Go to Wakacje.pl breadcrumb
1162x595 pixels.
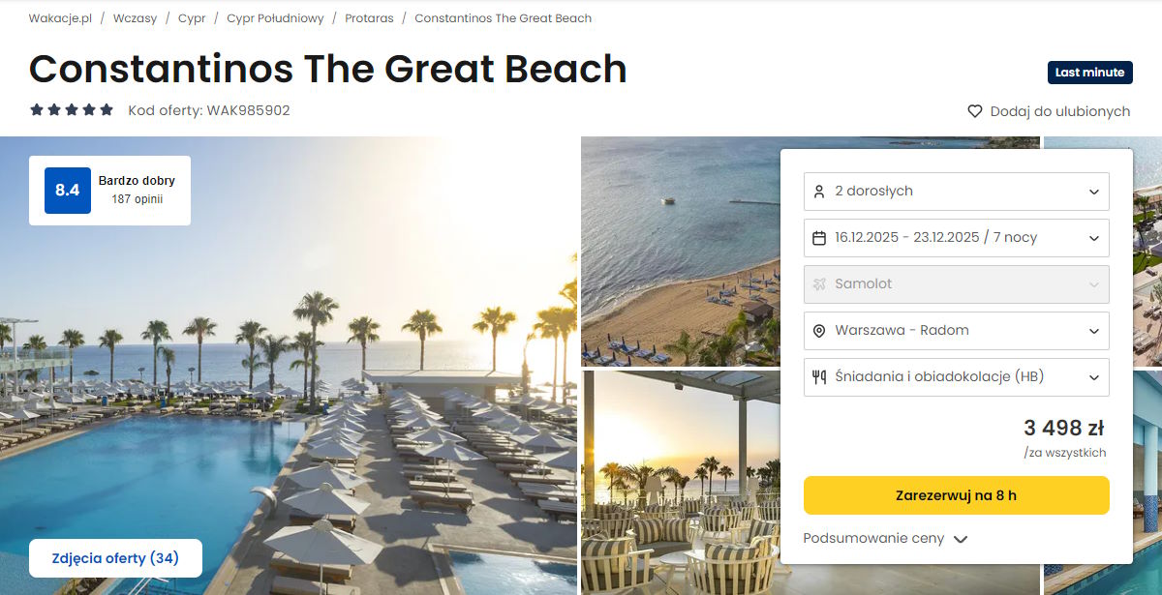pyautogui.click(x=62, y=18)
